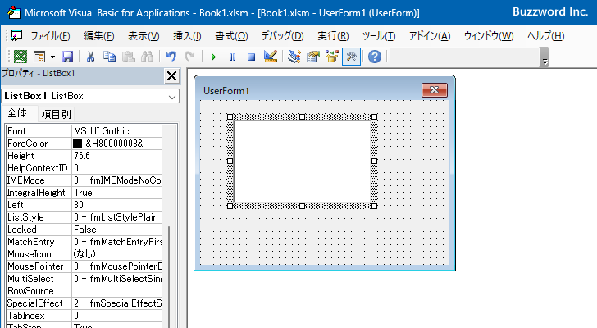Open the Insert UserForm dropdown arrow
The image size is (597, 328).
click(x=52, y=57)
